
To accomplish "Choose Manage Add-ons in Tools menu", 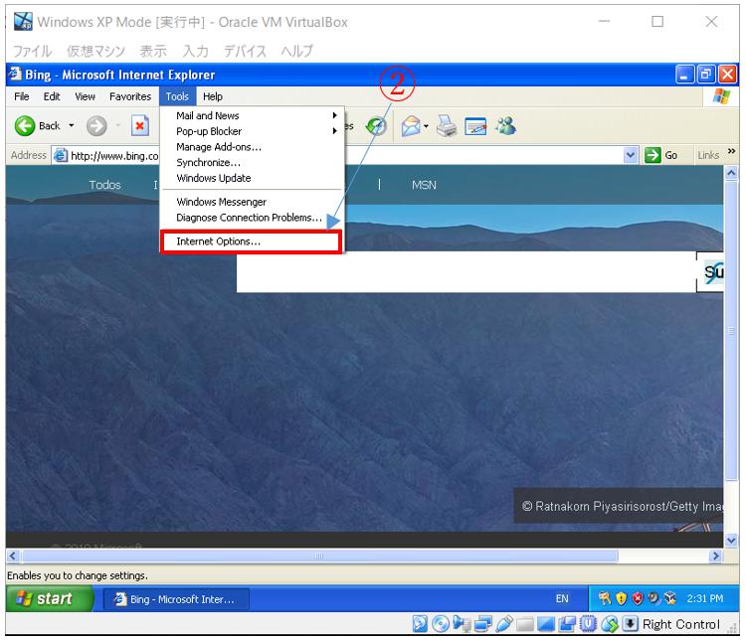I will 251,147.
